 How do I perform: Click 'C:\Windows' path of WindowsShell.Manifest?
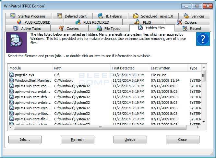tap(64, 80)
